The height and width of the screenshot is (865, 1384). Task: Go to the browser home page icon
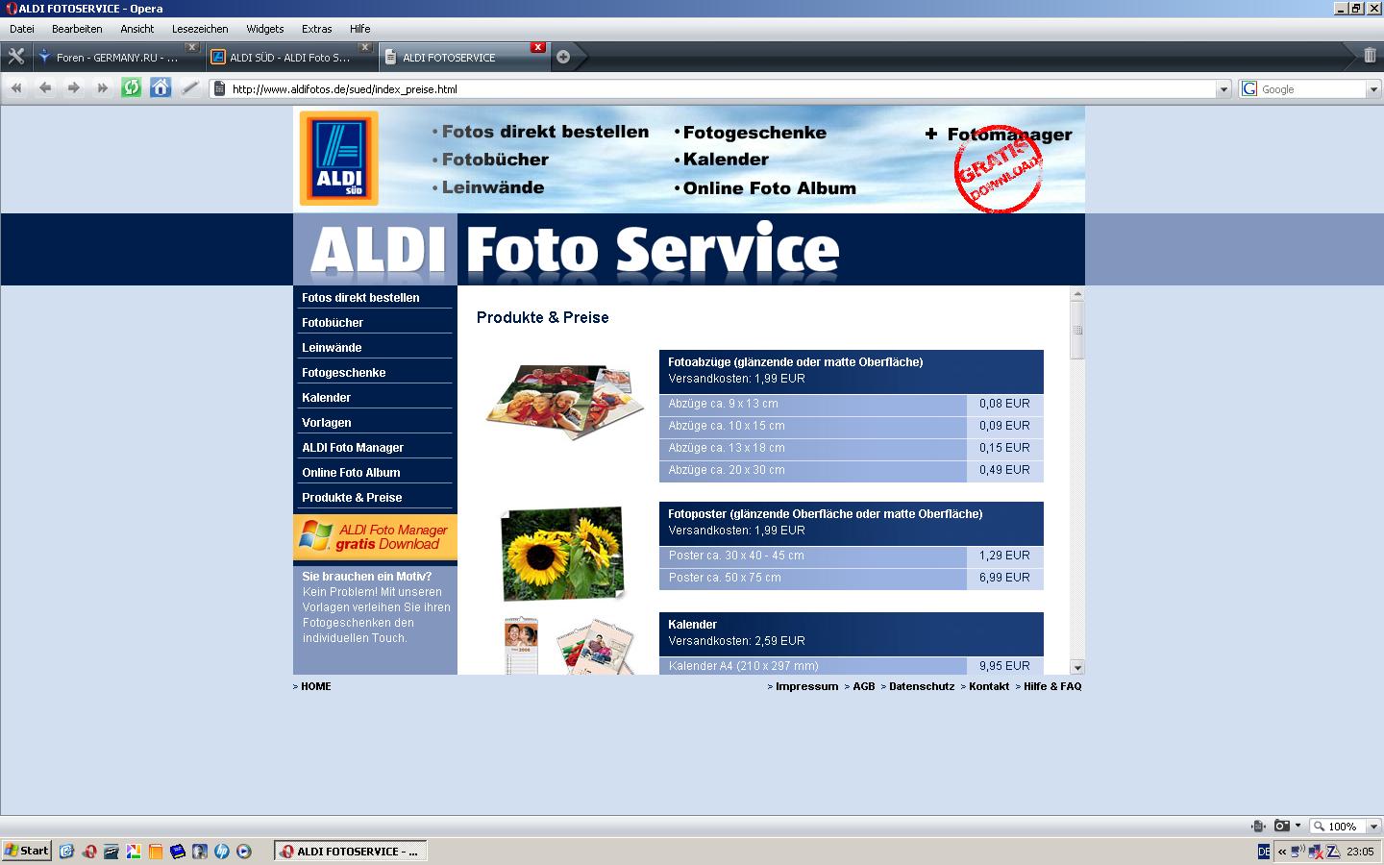click(161, 88)
